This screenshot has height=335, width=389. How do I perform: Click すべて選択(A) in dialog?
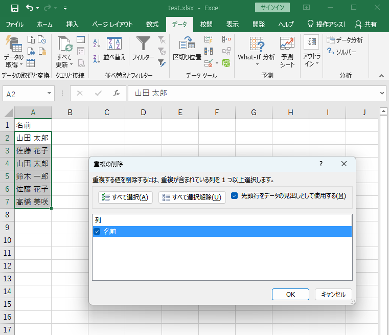125,197
